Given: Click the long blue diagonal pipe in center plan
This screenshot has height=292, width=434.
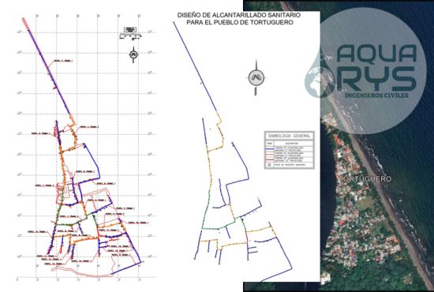Looking at the screenshot, I should click(196, 66).
